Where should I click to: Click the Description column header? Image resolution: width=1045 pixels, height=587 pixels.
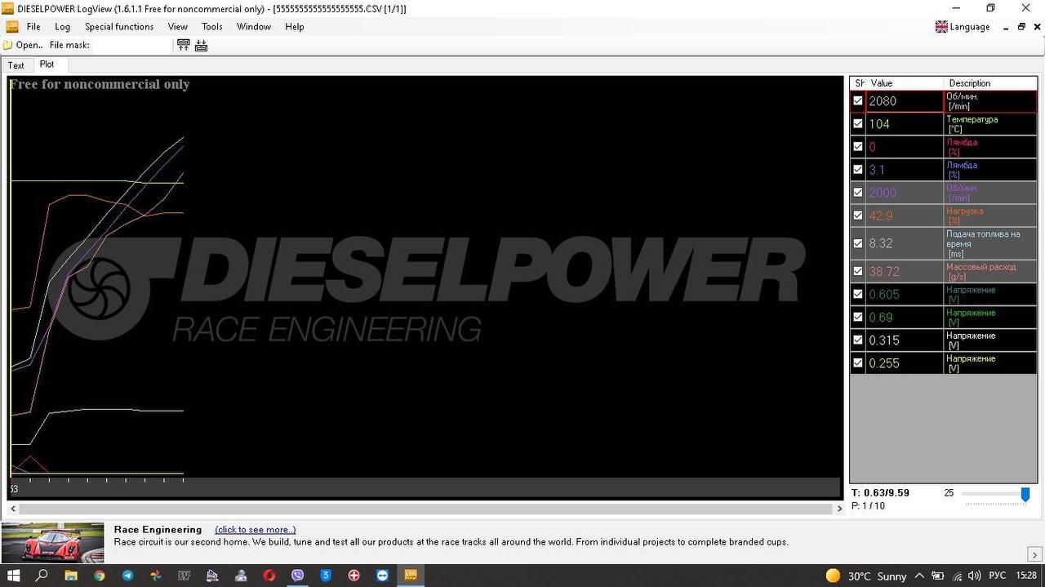[x=990, y=83]
